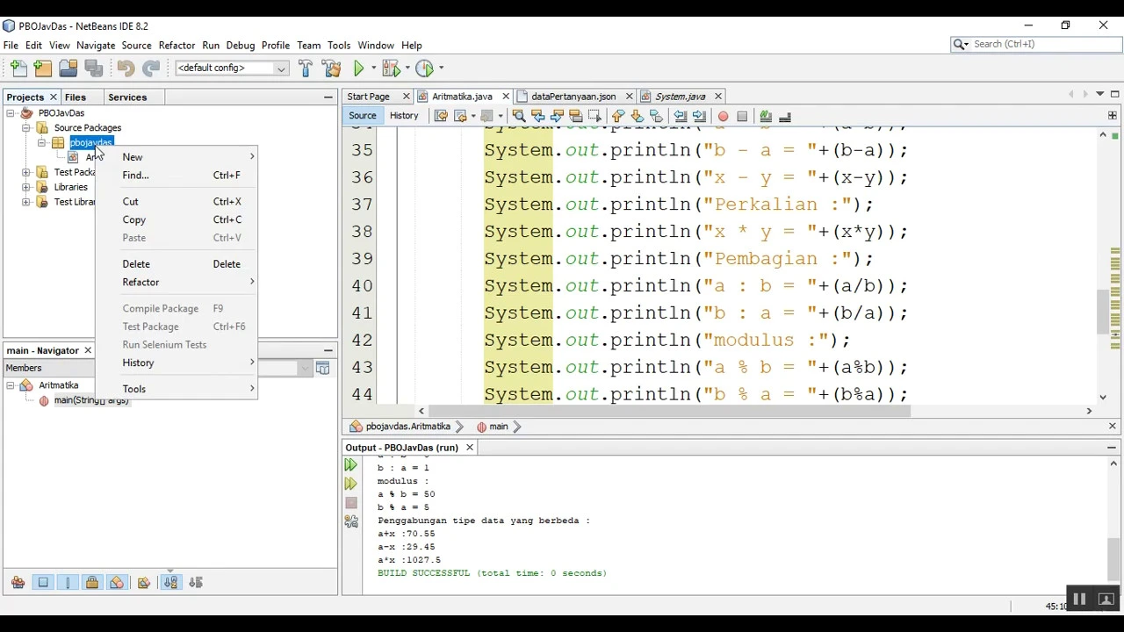Toggle Show Static Members in Navigator
This screenshot has width=1124, height=632.
68,582
